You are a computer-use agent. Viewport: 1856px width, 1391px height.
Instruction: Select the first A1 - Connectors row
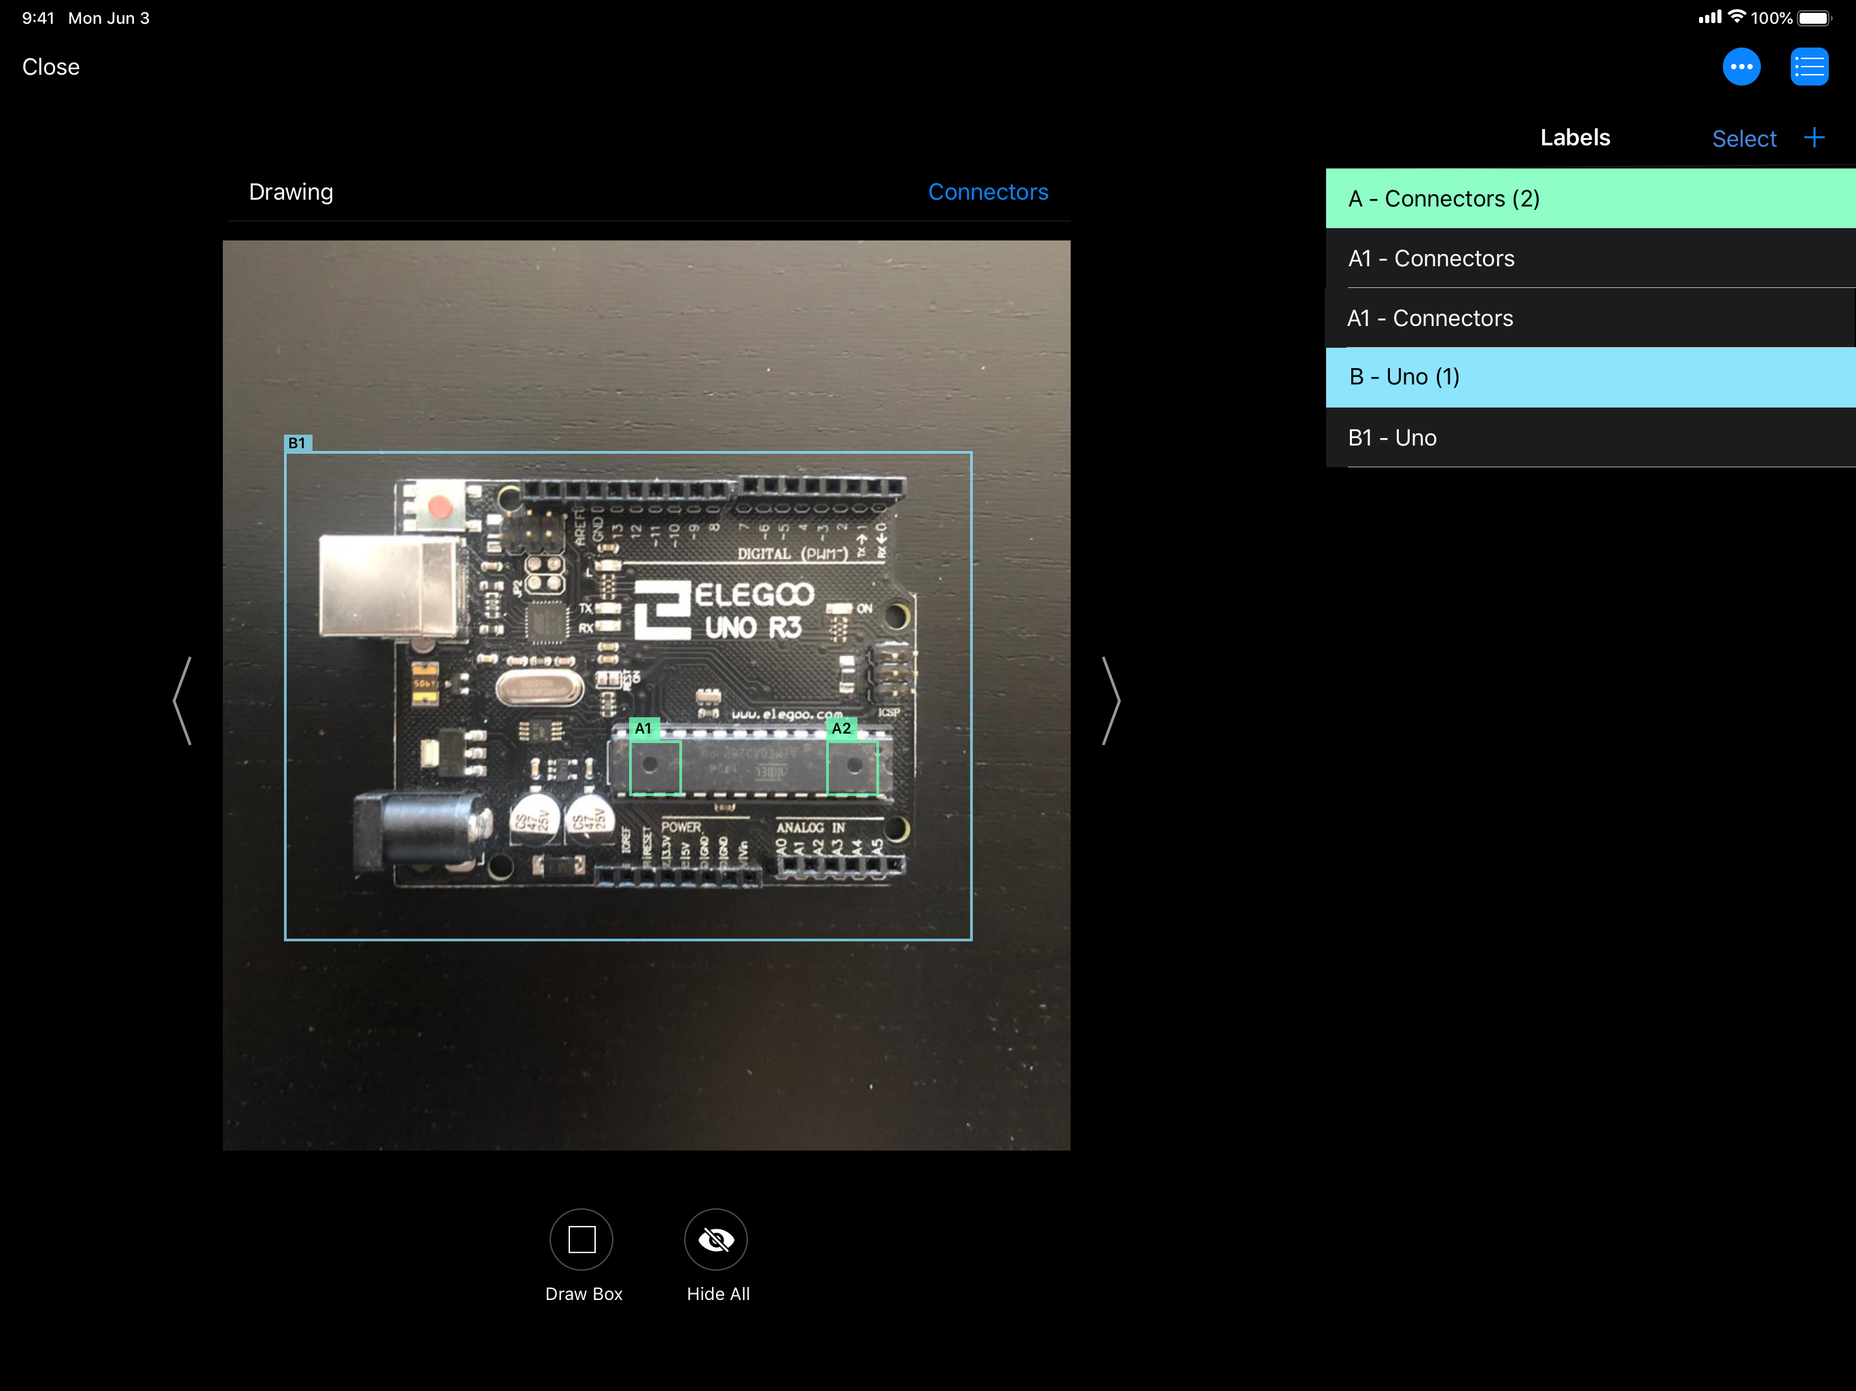coord(1590,258)
